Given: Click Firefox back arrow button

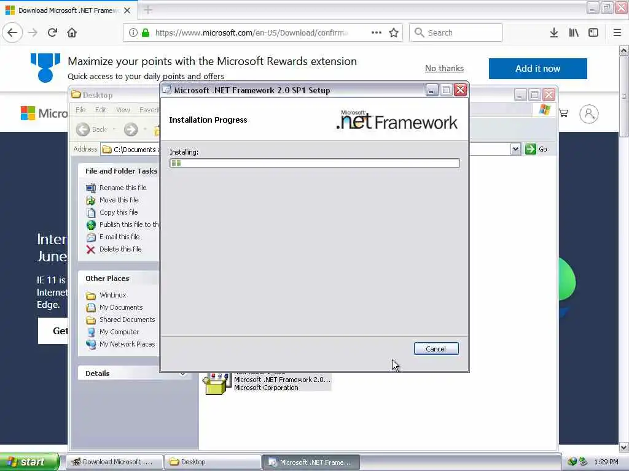Looking at the screenshot, I should [x=12, y=33].
